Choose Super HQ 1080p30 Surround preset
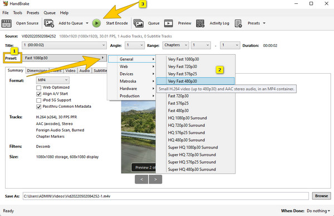This screenshot has width=334, height=216. click(x=195, y=147)
